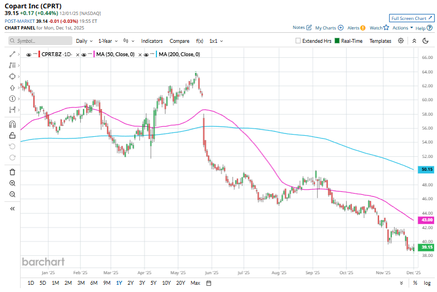
Task: Click the Full Screen Chart button
Action: (411, 18)
